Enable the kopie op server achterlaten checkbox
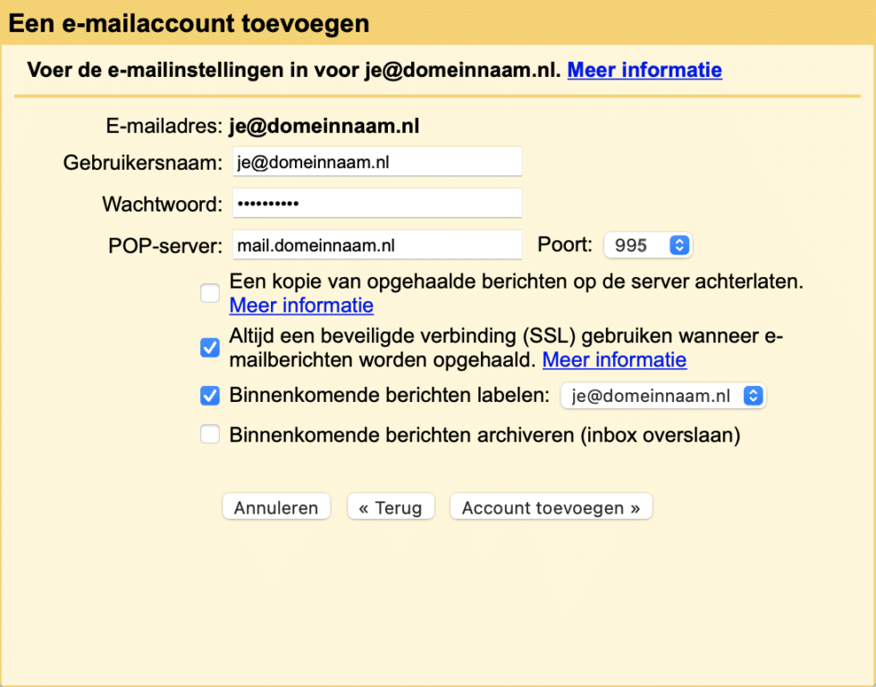The image size is (876, 687). click(x=209, y=292)
